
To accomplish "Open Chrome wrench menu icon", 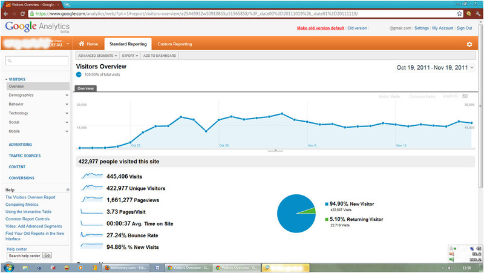I will point(478,13).
